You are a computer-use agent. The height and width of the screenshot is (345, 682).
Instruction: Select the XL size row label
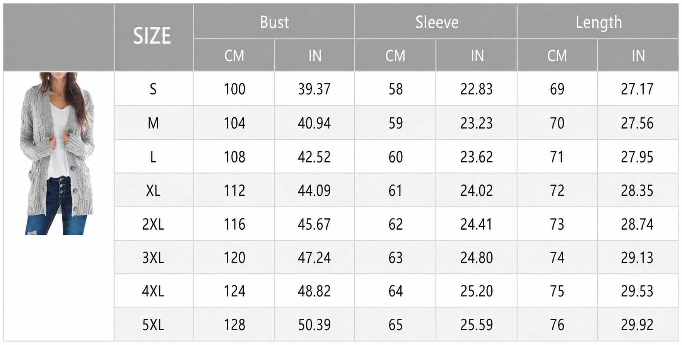coord(154,190)
